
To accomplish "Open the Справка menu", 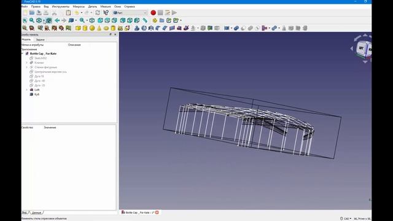I will pyautogui.click(x=130, y=7).
